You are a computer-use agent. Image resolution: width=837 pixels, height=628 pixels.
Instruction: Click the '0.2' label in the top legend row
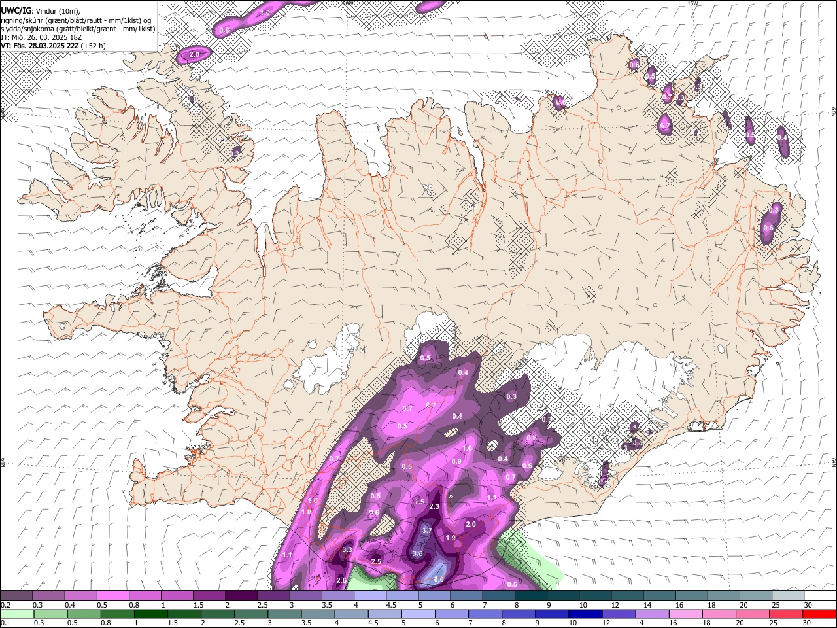click(x=5, y=605)
